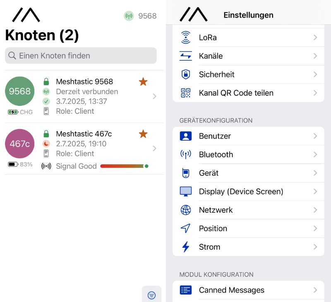Tap the green 9568 node avatar

pyautogui.click(x=19, y=91)
